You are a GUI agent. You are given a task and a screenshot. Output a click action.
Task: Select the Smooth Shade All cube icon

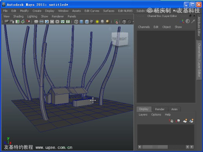(82, 21)
